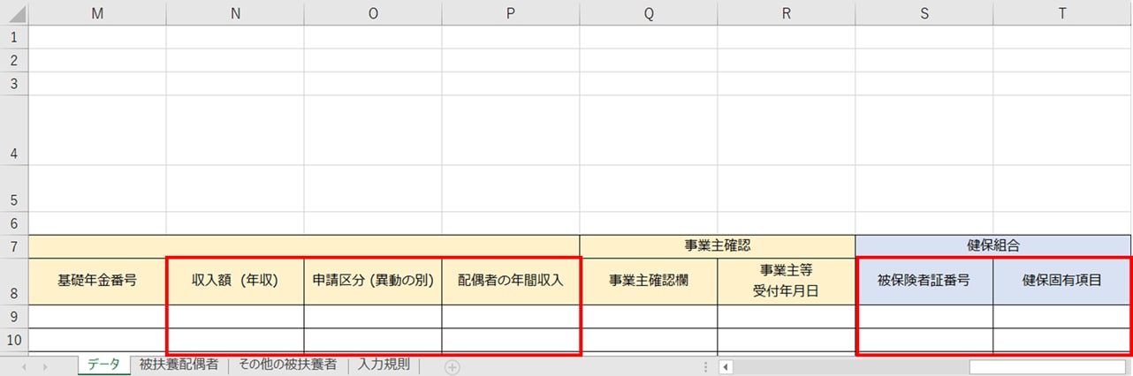Screen dimensions: 1133x376
Task: Open the 入力規則 sheet tab
Action: (384, 365)
